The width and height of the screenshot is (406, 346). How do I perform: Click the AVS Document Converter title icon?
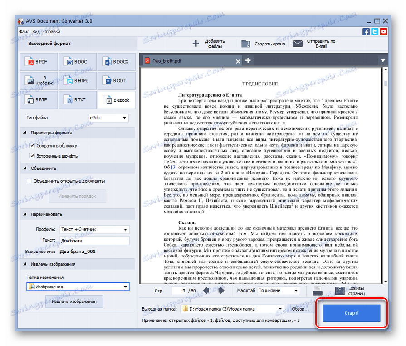pos(21,21)
